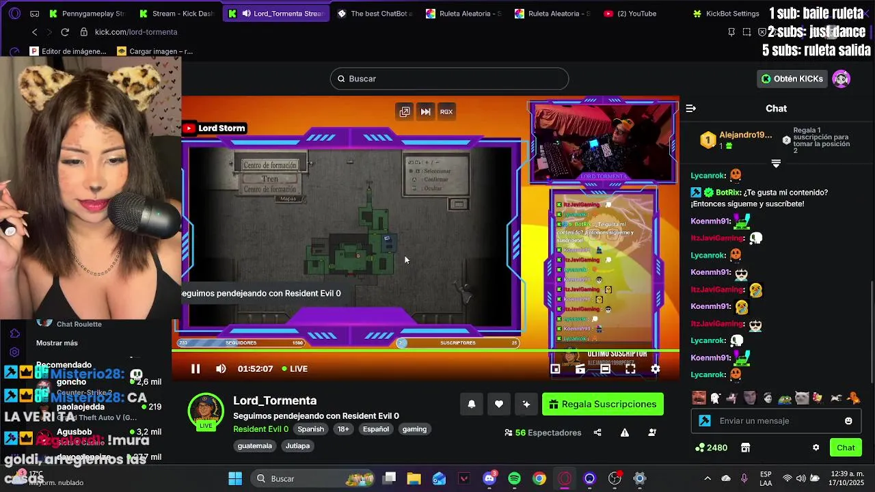This screenshot has height=492, width=875.
Task: Open video player settings gear
Action: pos(655,369)
